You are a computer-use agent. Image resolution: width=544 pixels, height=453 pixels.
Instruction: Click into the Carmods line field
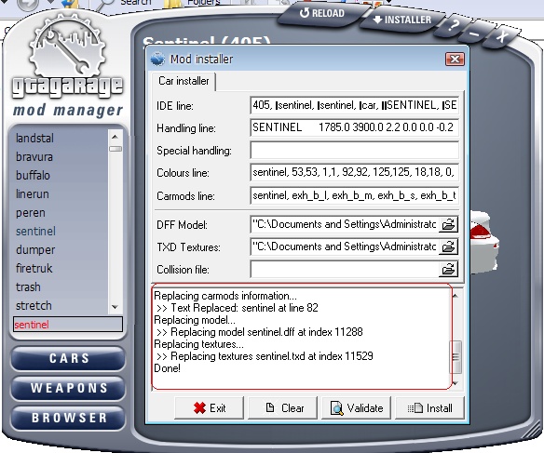pyautogui.click(x=354, y=195)
